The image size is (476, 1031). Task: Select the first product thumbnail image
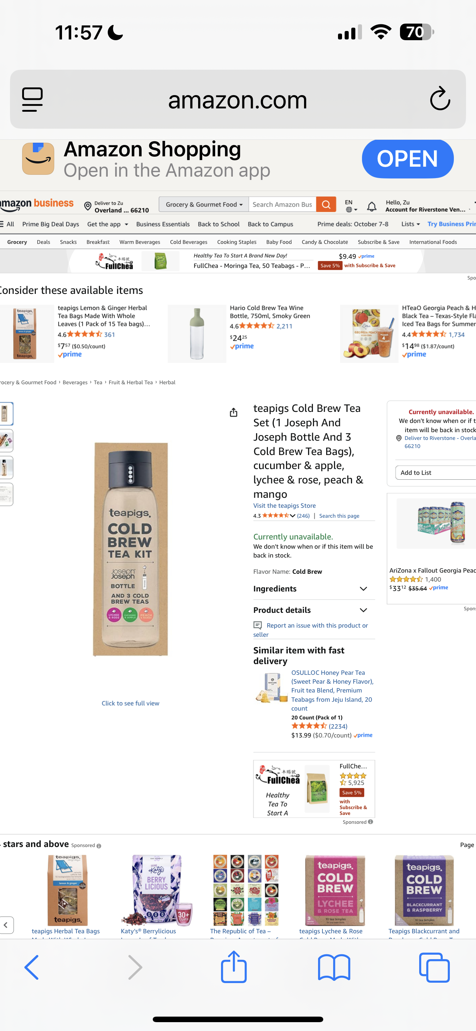(6, 413)
